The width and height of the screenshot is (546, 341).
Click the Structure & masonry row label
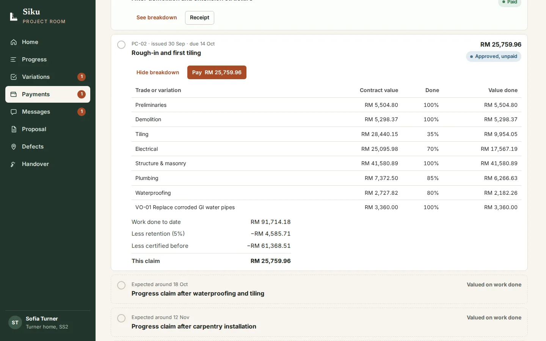[x=161, y=163]
